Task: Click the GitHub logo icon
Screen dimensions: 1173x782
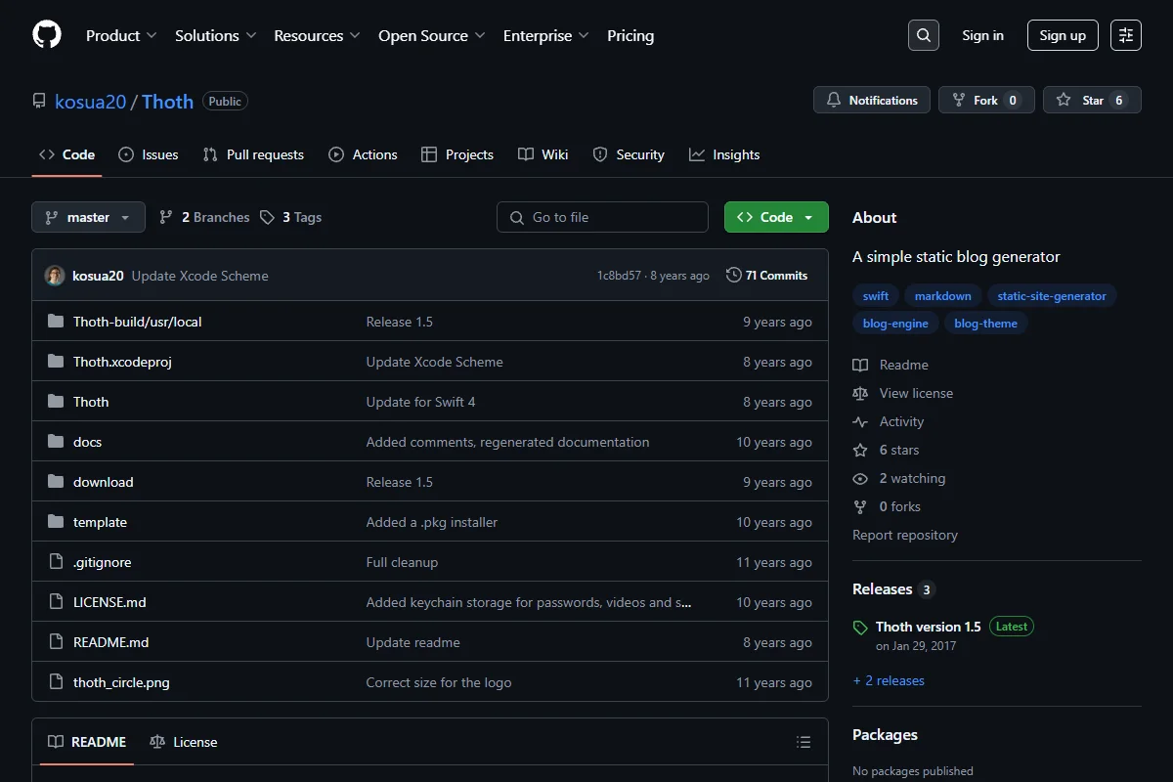Action: click(x=47, y=35)
